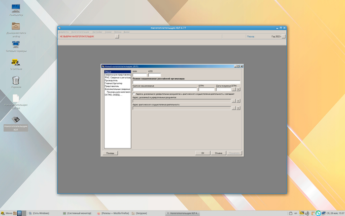
Task: Open address picker for founding documents address
Action: point(233,101)
